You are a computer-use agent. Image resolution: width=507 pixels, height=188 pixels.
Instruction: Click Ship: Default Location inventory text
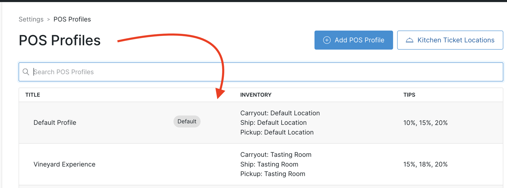point(273,123)
